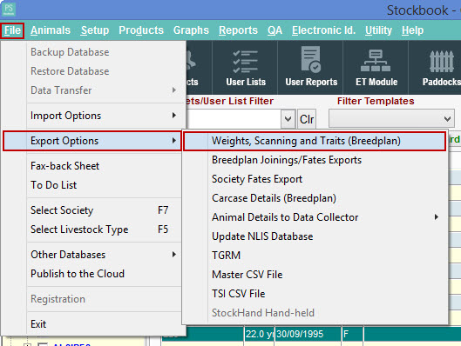
Task: Open the Animals menu
Action: (x=51, y=30)
